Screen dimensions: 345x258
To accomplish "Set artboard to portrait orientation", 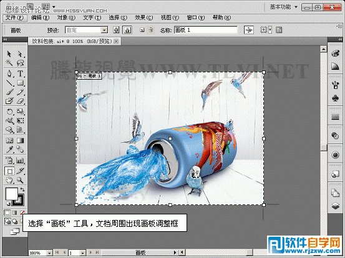I will tap(116, 30).
